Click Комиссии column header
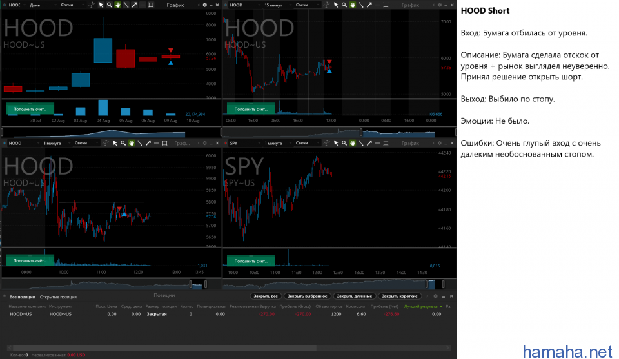This screenshot has height=359, width=619. (355, 307)
